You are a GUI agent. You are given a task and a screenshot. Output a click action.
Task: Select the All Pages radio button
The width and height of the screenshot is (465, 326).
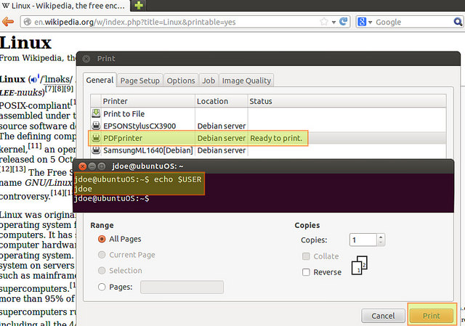tap(102, 239)
